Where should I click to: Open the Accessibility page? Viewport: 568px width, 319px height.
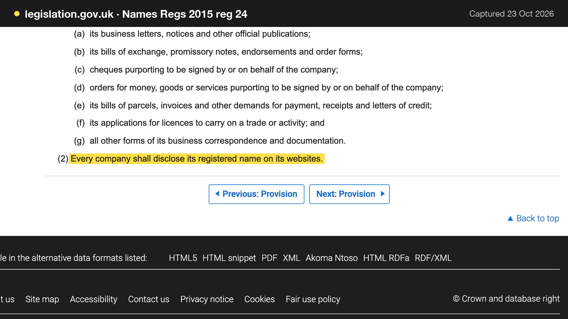[93, 299]
